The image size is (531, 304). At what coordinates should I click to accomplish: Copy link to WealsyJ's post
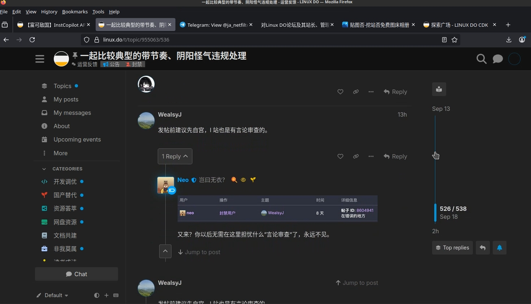pos(356,156)
